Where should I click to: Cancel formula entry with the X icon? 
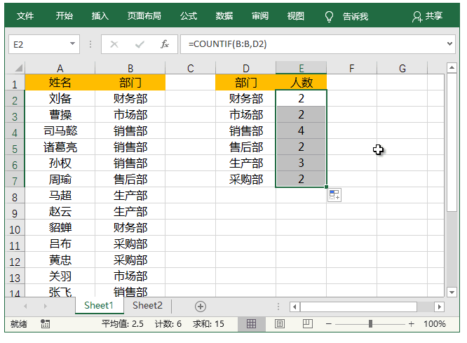114,44
